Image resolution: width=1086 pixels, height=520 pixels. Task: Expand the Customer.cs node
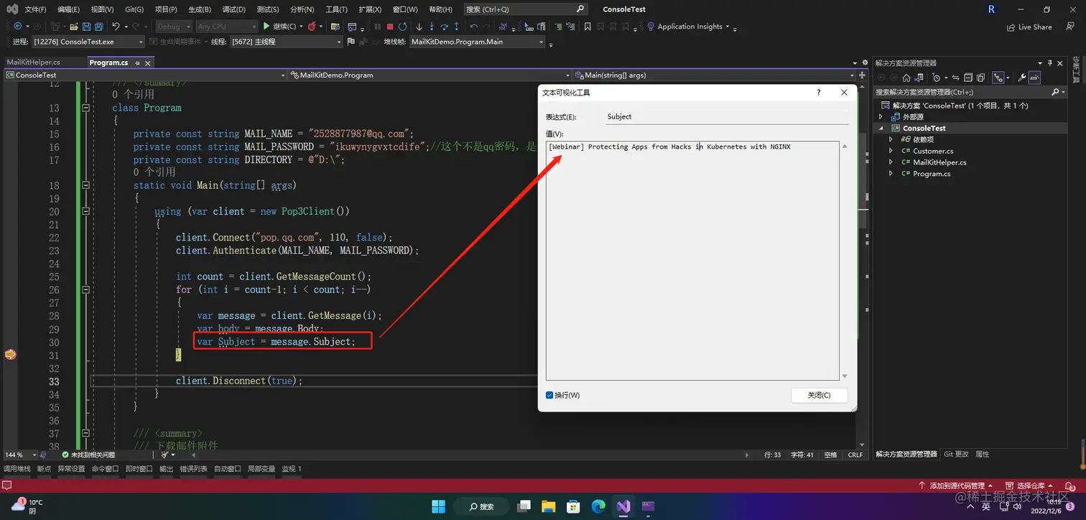tap(891, 151)
